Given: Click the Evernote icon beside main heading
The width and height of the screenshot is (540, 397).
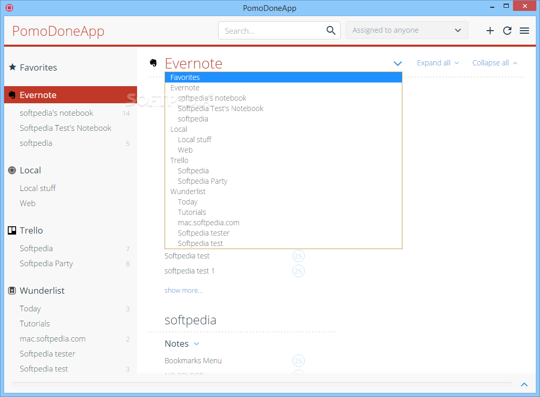Looking at the screenshot, I should pos(153,63).
